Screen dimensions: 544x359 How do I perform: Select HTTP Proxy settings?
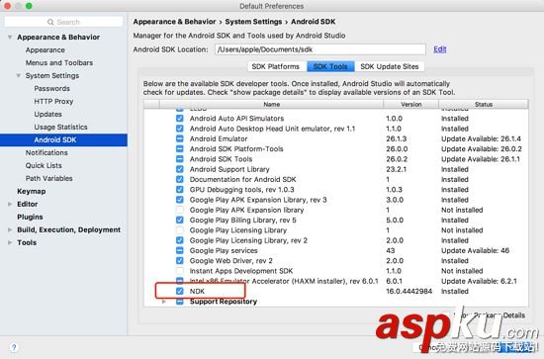pyautogui.click(x=53, y=101)
